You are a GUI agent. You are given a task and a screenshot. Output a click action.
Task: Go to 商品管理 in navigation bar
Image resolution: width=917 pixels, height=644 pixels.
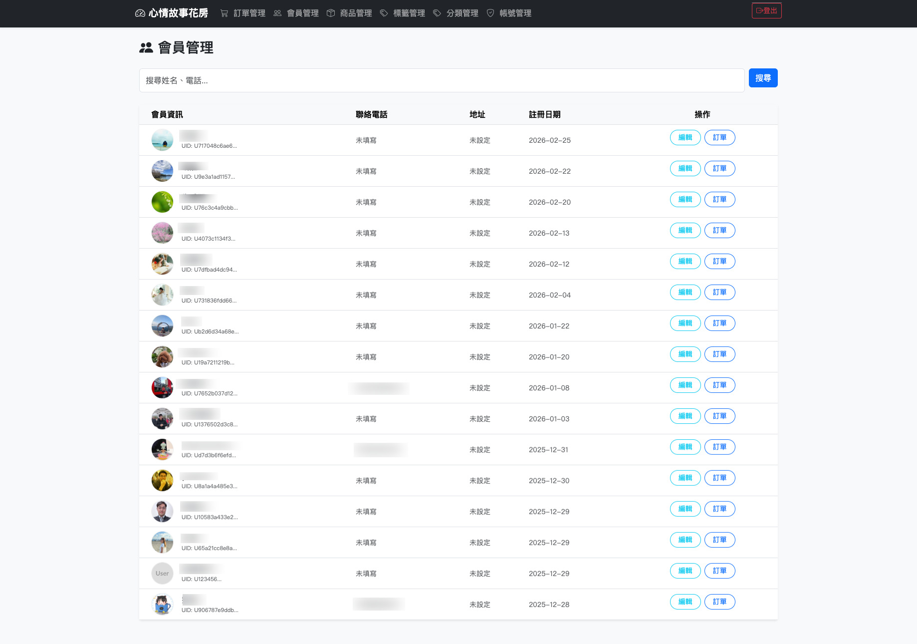click(x=356, y=13)
